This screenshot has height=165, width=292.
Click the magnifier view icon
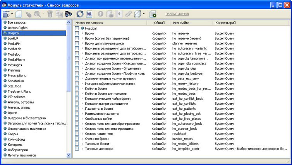[x=38, y=14]
